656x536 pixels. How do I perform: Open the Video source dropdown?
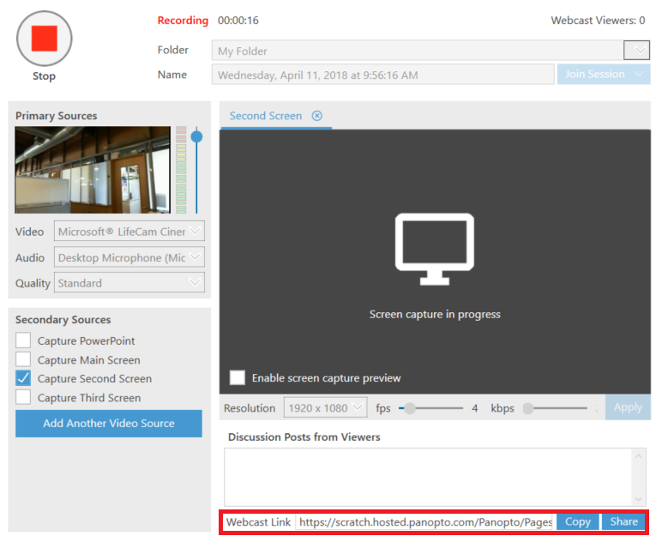click(x=196, y=232)
